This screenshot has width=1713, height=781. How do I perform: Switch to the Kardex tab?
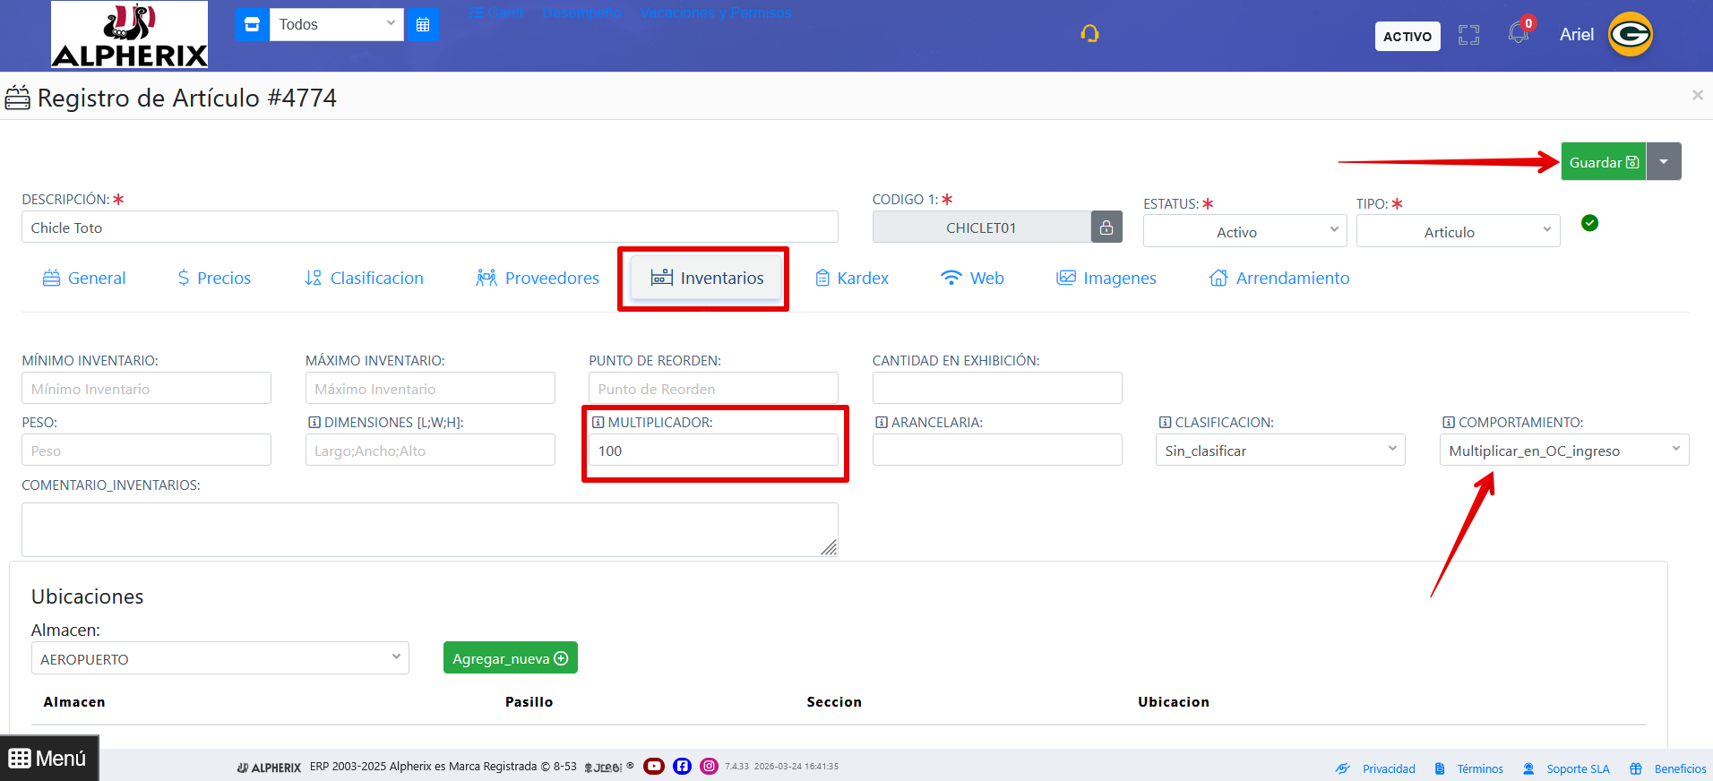852,279
